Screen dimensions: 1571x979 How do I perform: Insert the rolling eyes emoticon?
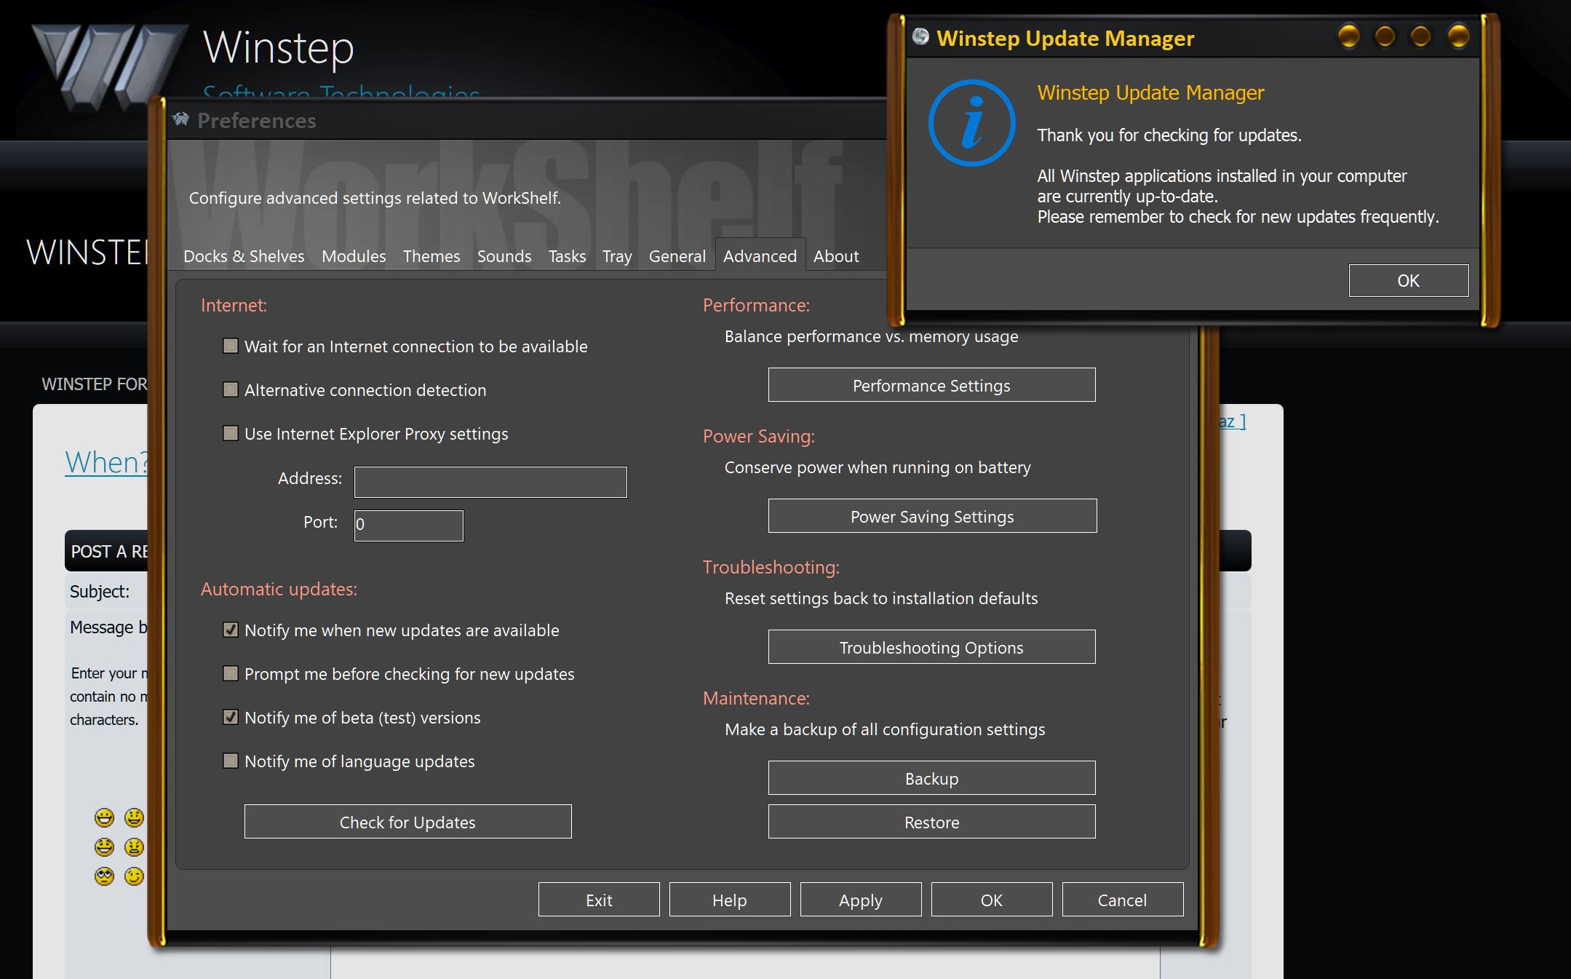(x=105, y=876)
